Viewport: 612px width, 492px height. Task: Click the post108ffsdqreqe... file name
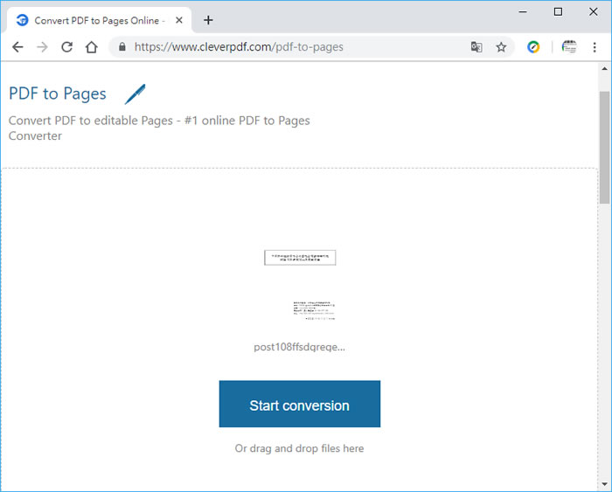[299, 347]
